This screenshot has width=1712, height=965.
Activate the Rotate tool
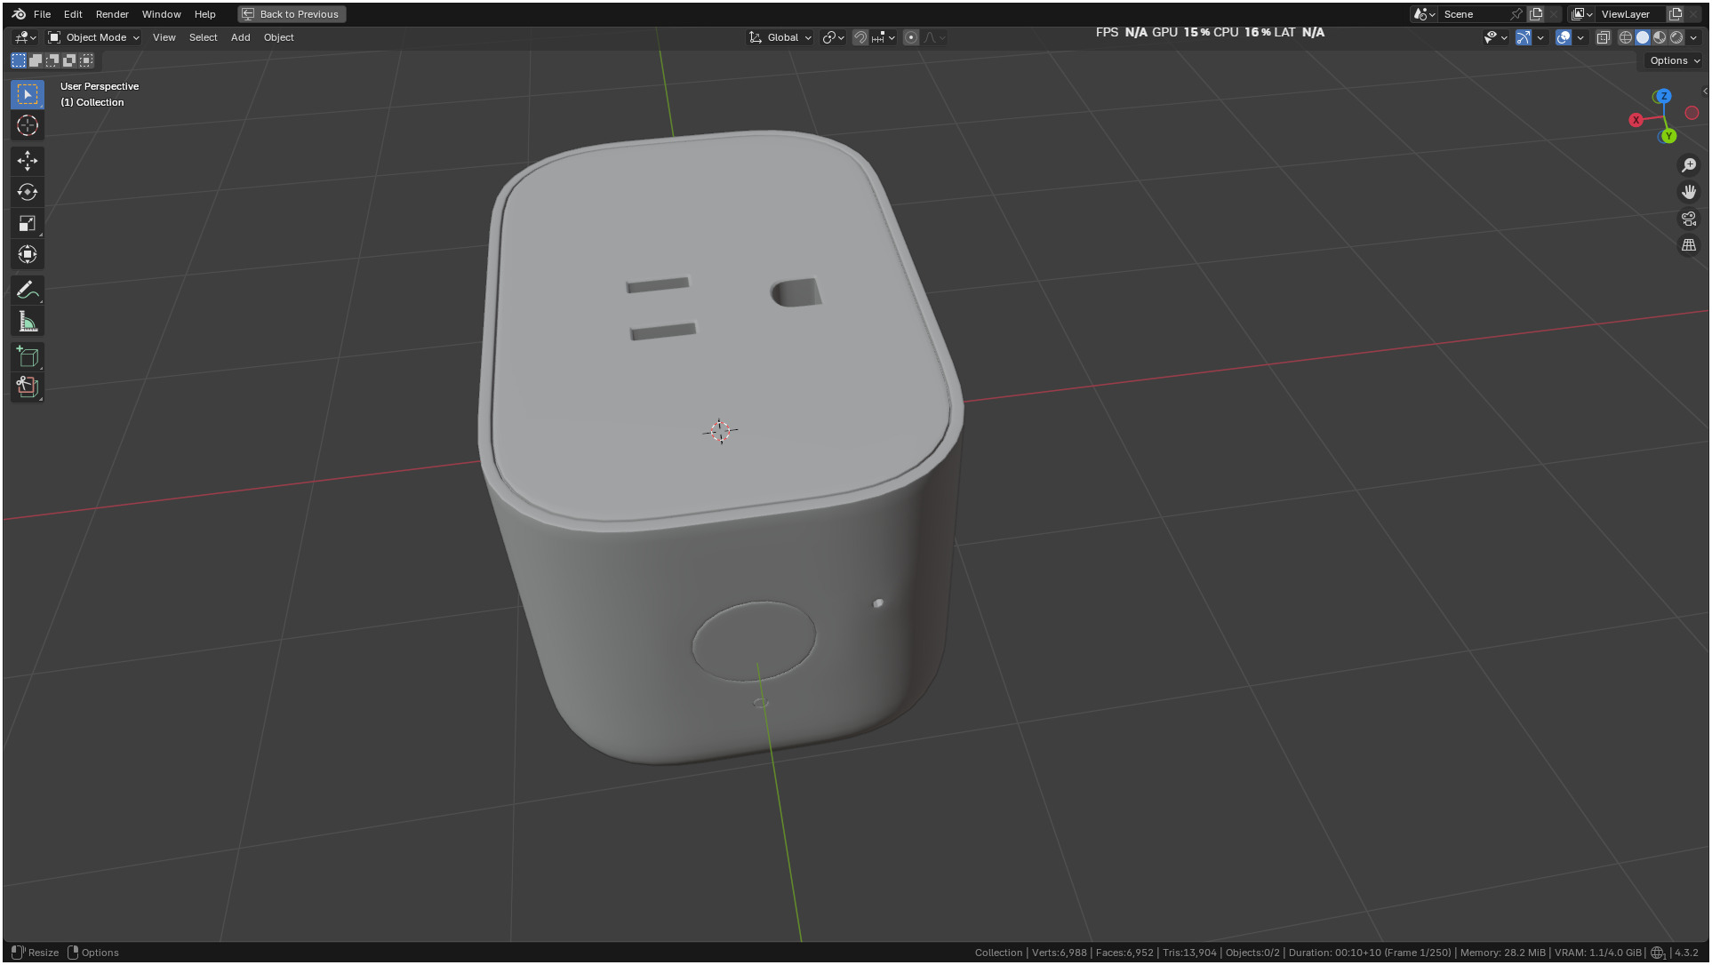pos(28,192)
